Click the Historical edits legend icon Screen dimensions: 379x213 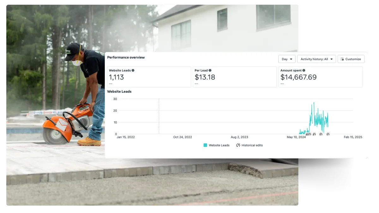pos(238,145)
